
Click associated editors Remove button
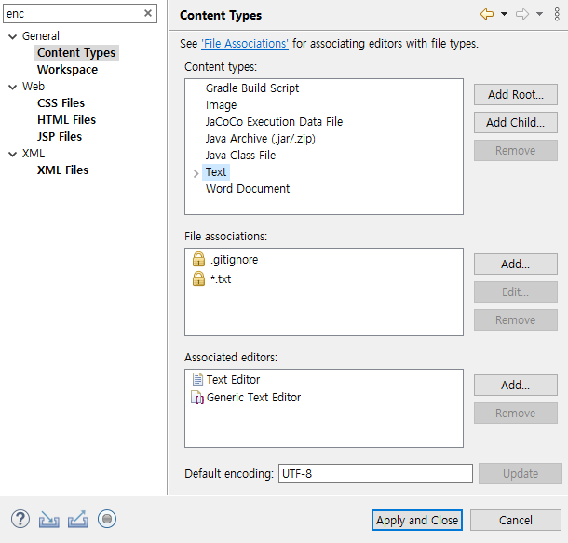[516, 413]
